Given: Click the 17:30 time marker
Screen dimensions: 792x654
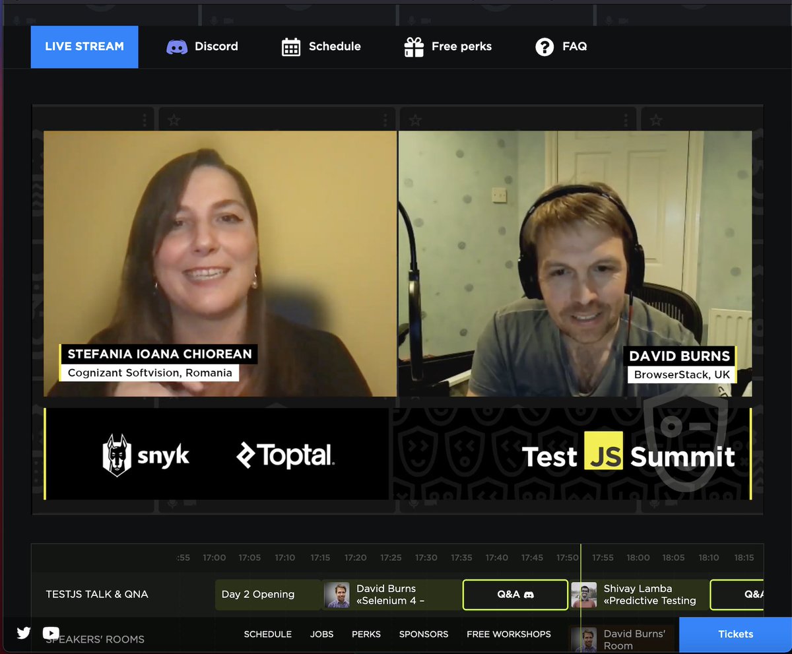Looking at the screenshot, I should 426,558.
